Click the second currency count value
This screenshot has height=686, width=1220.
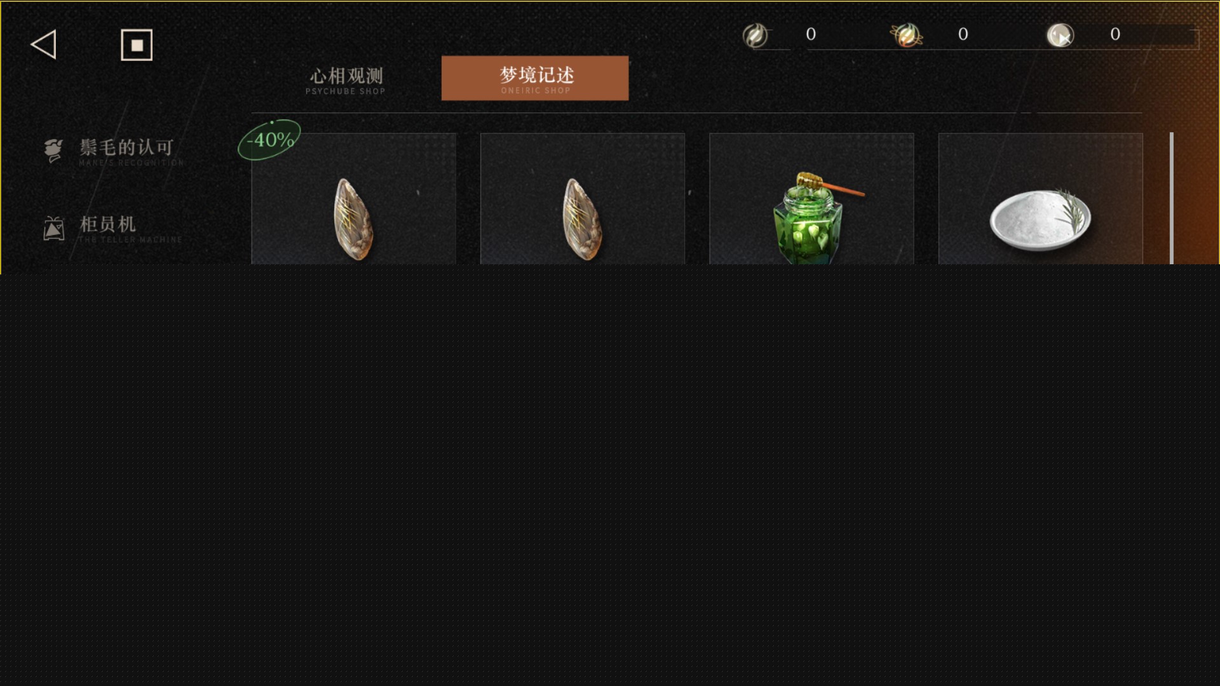(x=963, y=34)
